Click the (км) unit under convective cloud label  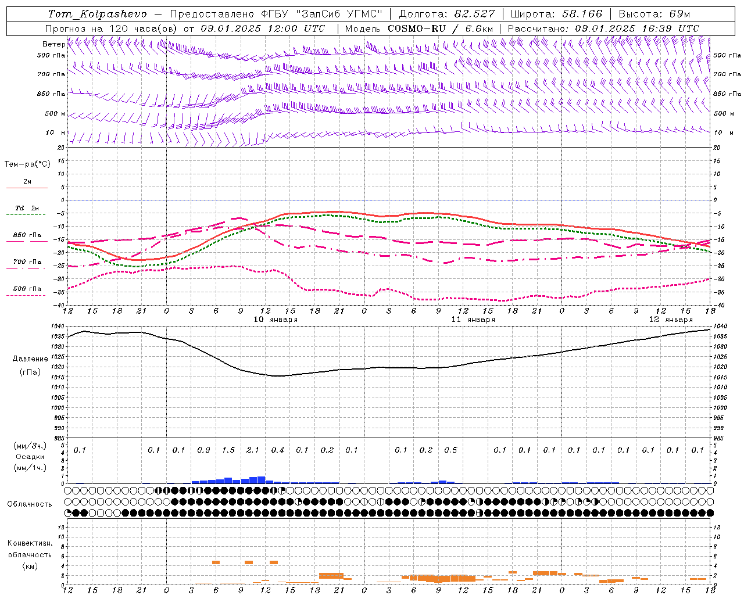click(30, 566)
